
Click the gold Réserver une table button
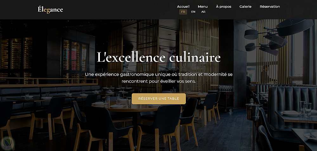159,99
